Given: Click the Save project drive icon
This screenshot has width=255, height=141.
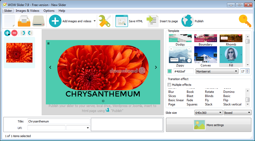Looking at the screenshot, I should coord(39,21).
